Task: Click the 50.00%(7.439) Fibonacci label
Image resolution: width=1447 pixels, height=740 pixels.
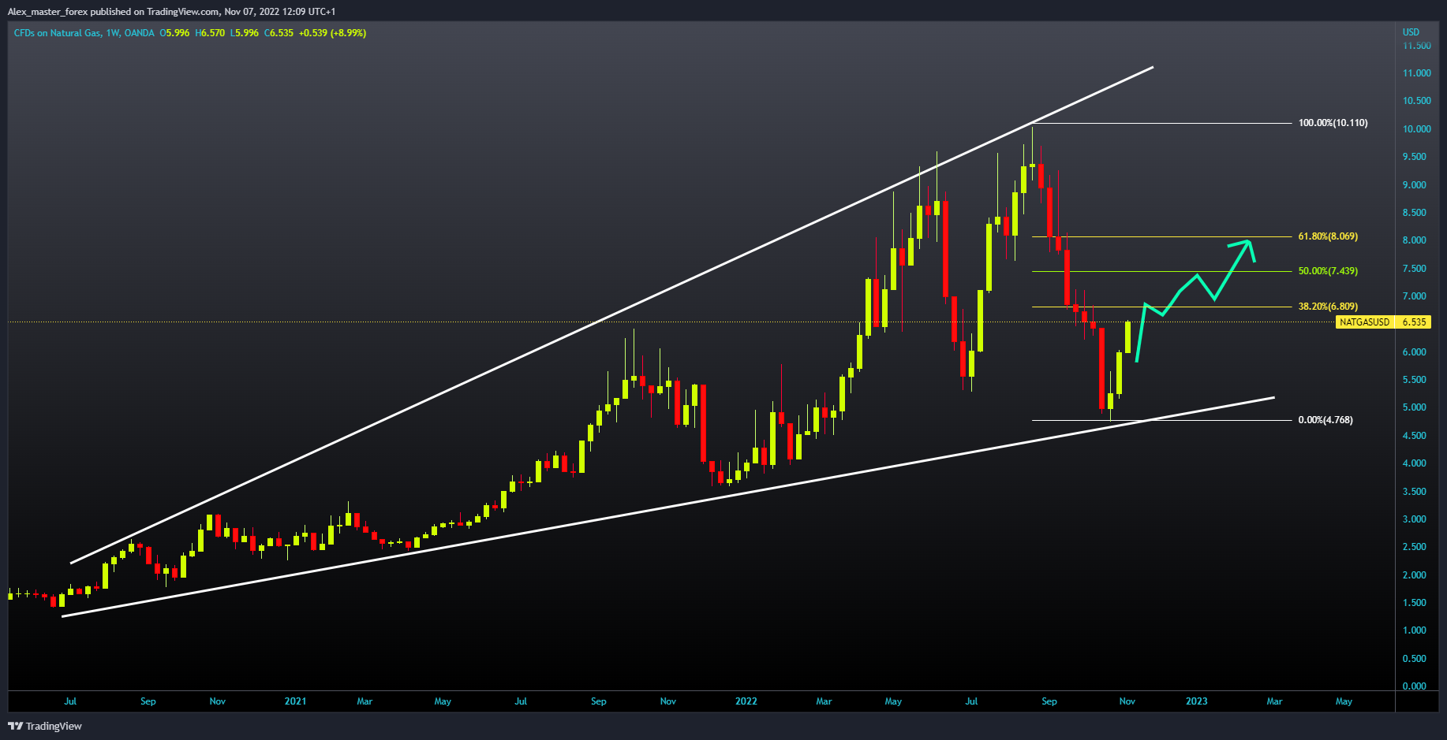Action: [x=1328, y=271]
